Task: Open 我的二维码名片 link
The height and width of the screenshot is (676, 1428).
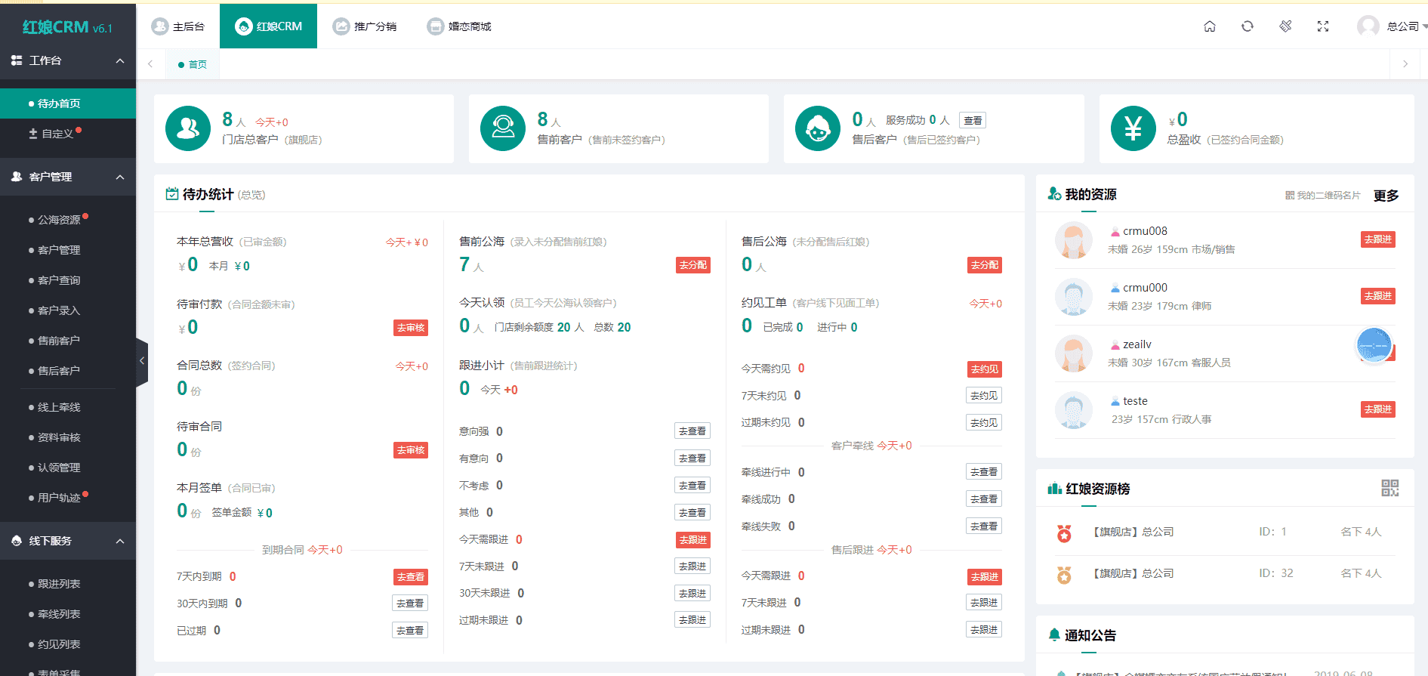Action: point(1323,196)
